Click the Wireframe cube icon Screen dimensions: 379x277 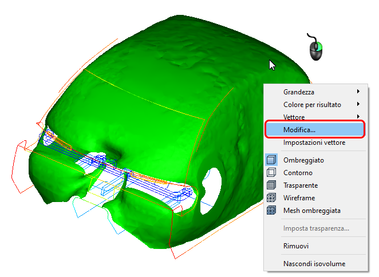pyautogui.click(x=271, y=197)
